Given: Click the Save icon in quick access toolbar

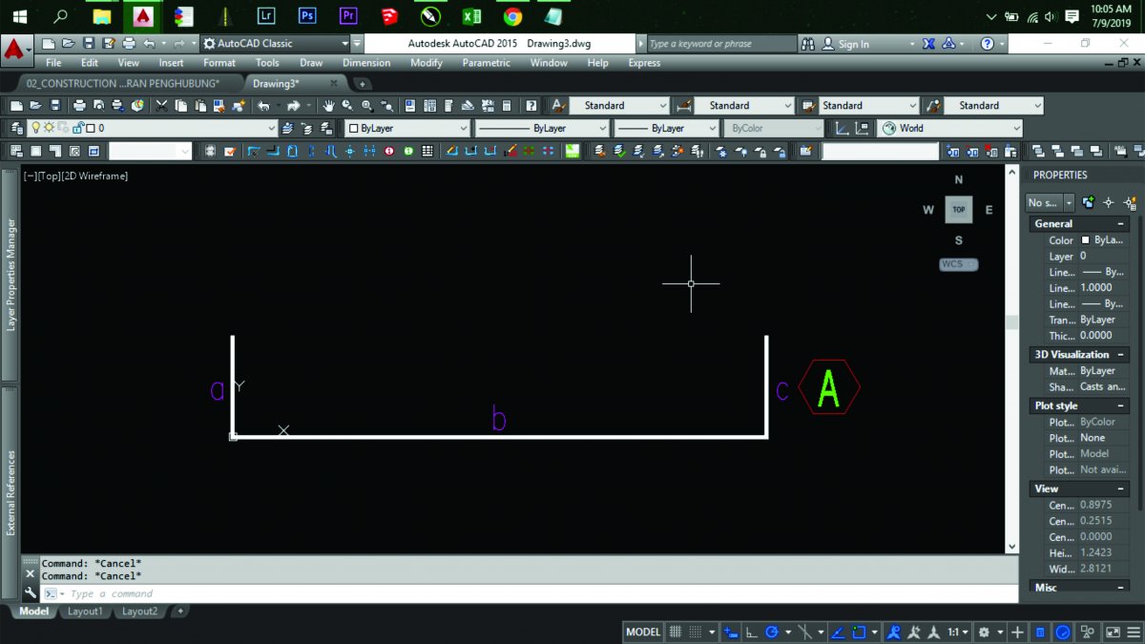Looking at the screenshot, I should [89, 44].
